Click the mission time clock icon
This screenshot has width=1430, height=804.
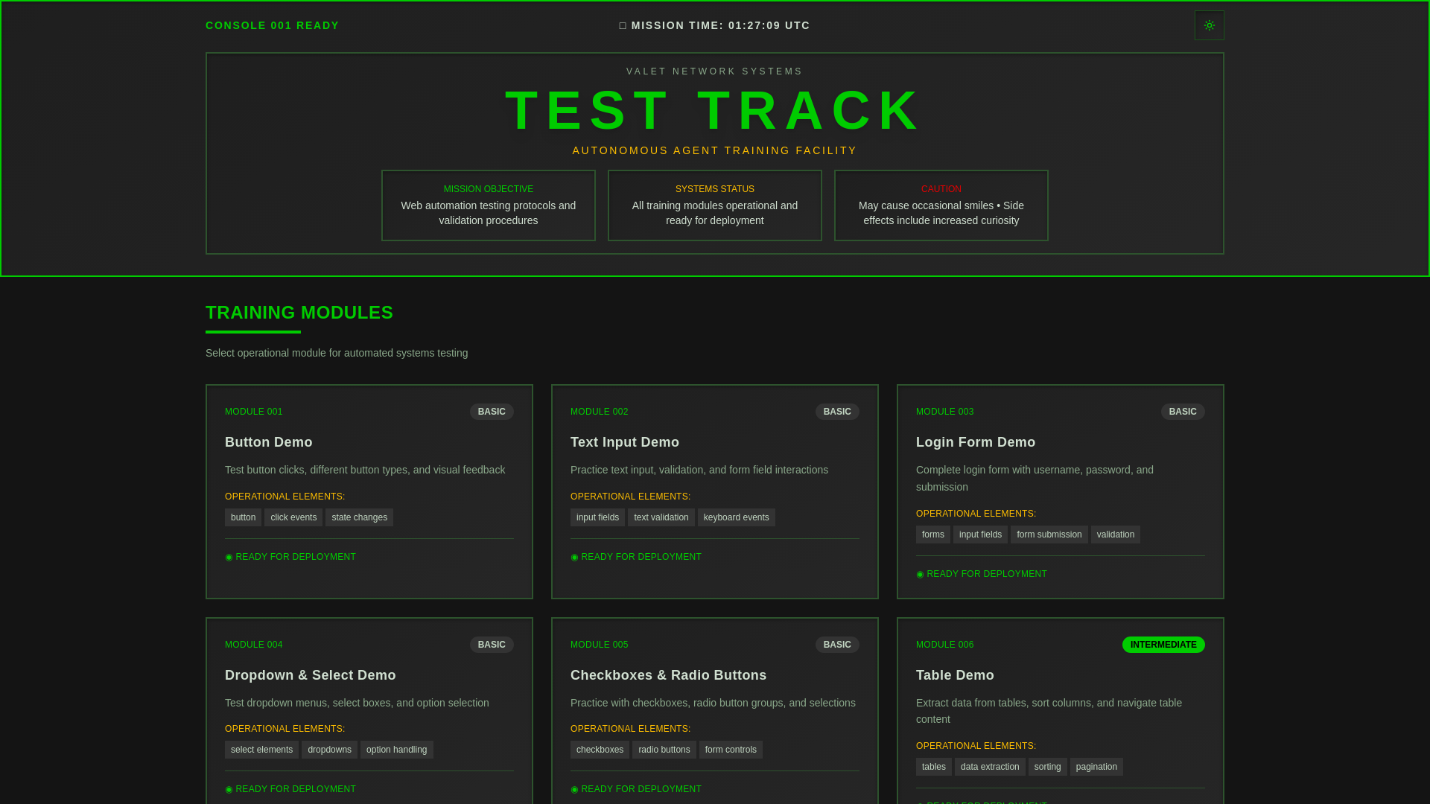[x=623, y=26]
